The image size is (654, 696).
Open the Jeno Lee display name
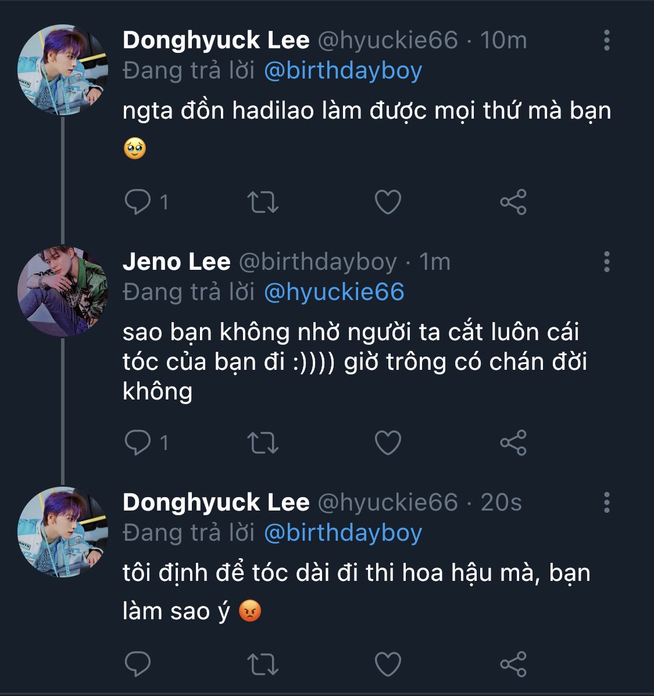177,262
